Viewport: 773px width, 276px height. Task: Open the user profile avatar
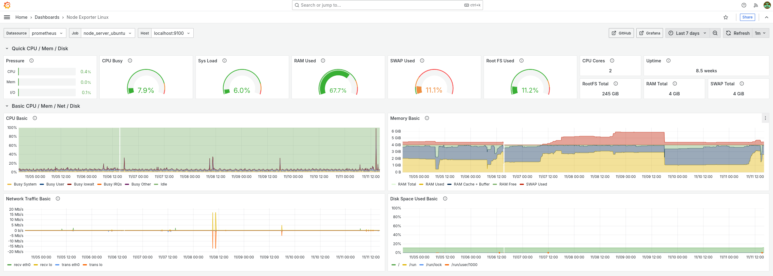767,5
